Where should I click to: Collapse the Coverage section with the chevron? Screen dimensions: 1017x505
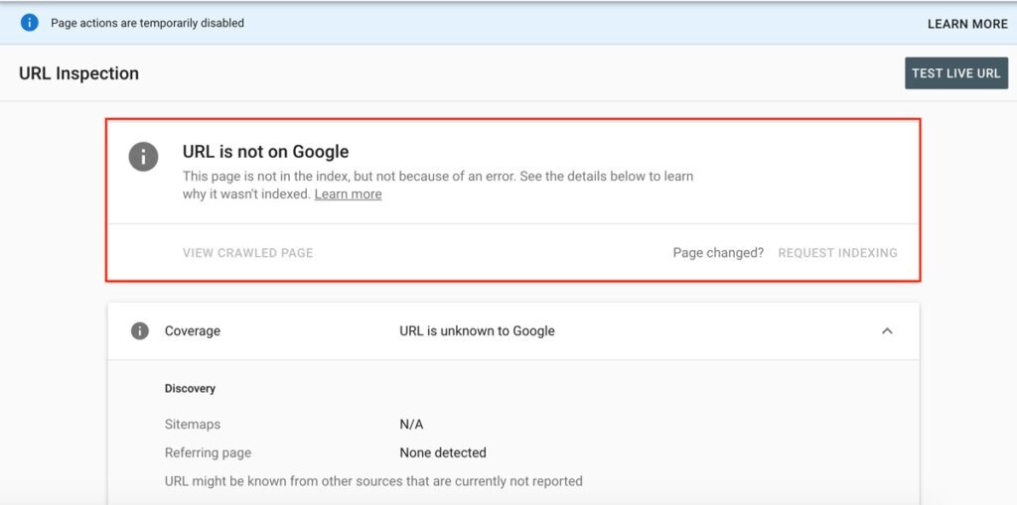click(x=887, y=331)
